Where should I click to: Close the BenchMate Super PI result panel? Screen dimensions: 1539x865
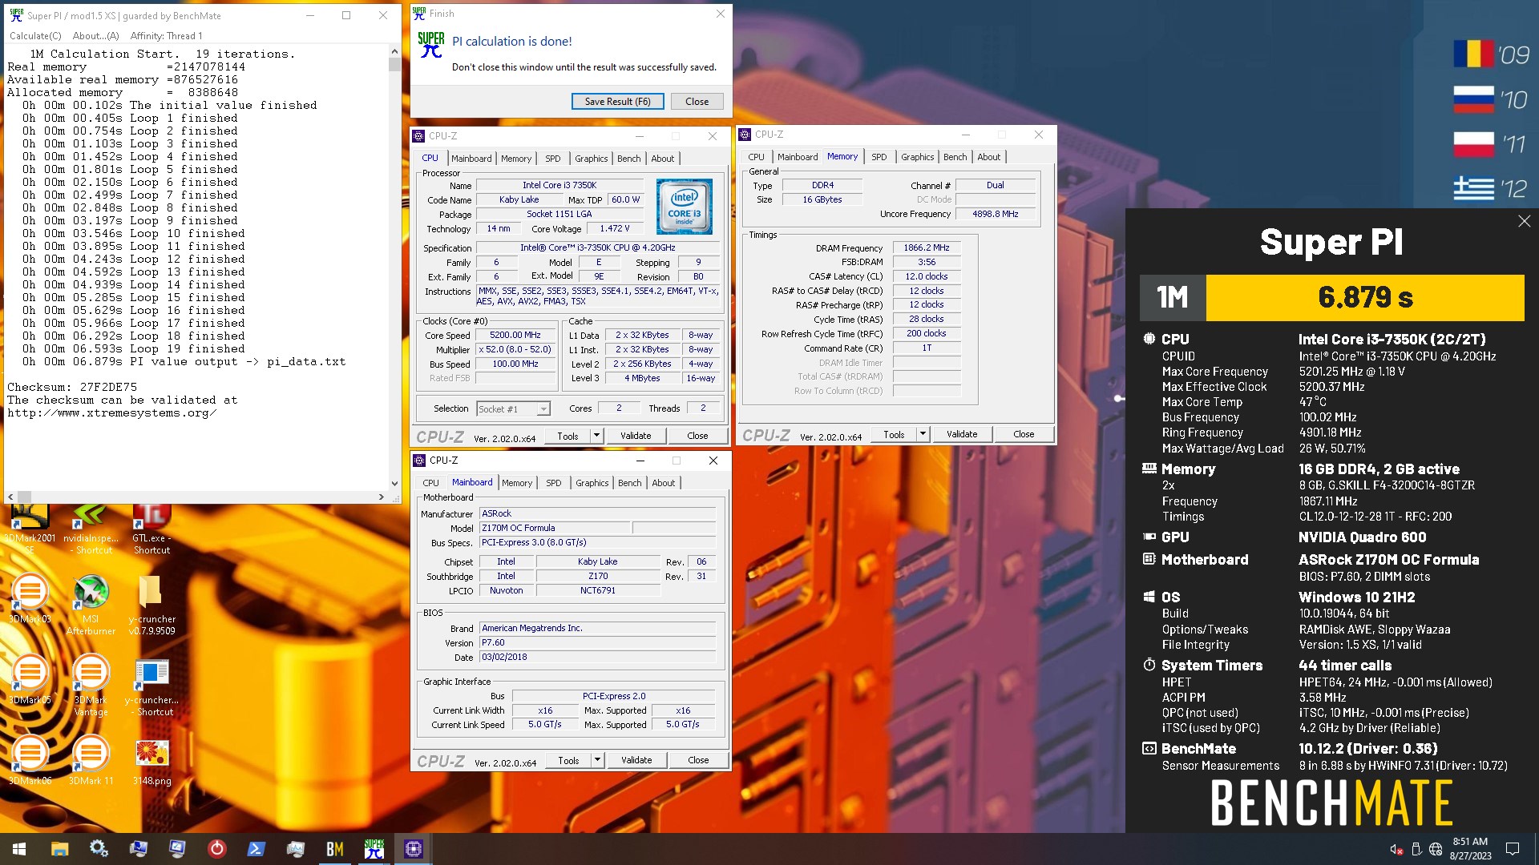1524,221
